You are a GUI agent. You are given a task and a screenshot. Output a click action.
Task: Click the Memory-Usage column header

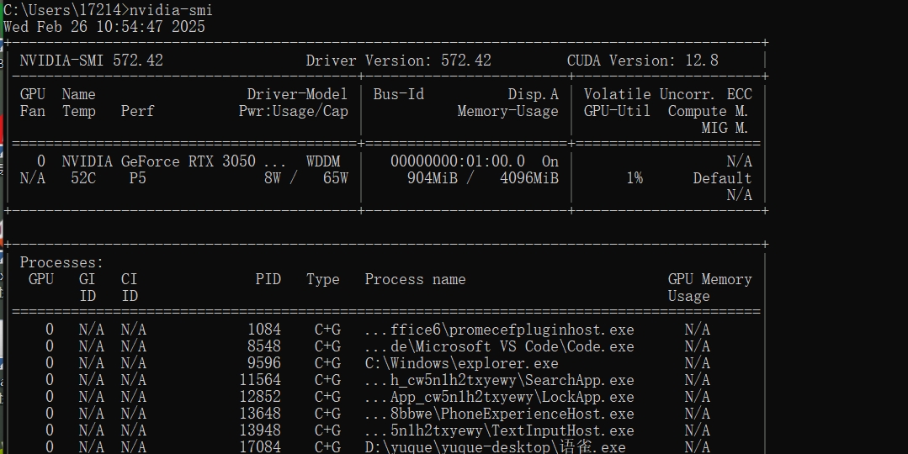tap(507, 111)
